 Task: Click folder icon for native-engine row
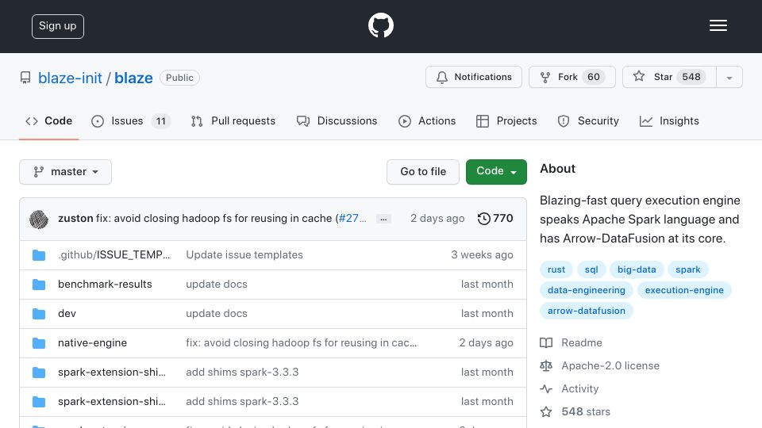(x=39, y=343)
